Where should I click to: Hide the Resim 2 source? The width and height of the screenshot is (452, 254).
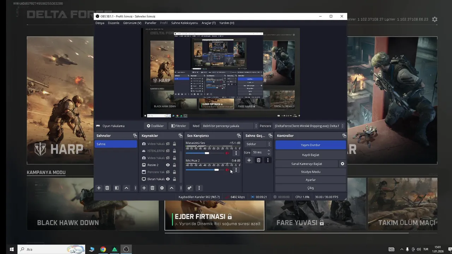point(168,165)
